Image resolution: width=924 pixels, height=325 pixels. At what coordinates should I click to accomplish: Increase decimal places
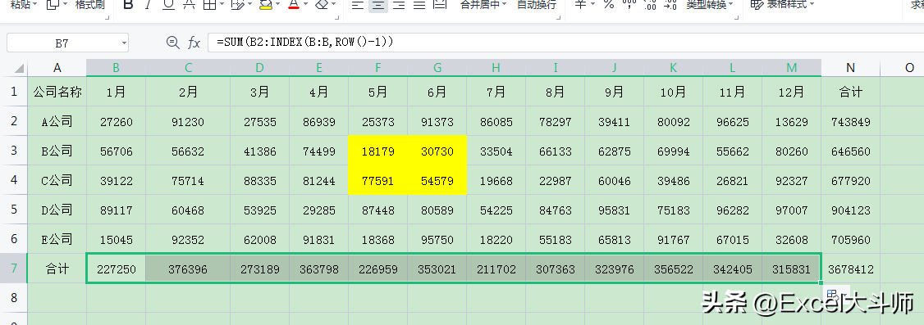[x=650, y=5]
